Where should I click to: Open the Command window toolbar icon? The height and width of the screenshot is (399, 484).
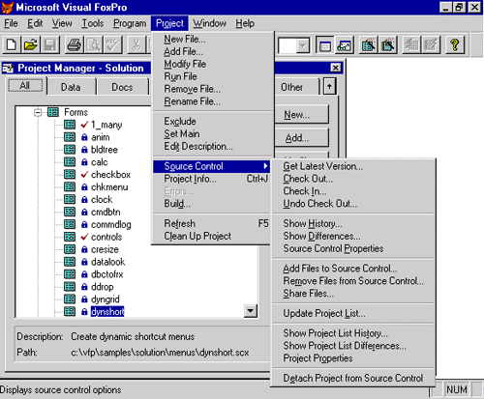tap(325, 44)
